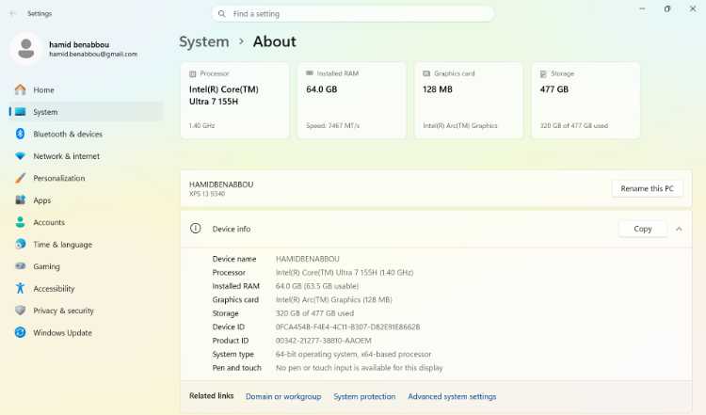Click the 477 GB storage value
706x415 pixels.
[554, 89]
